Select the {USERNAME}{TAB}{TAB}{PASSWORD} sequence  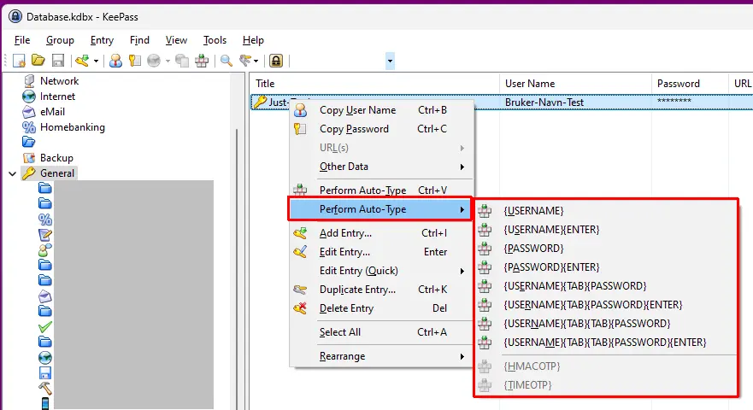coord(606,324)
